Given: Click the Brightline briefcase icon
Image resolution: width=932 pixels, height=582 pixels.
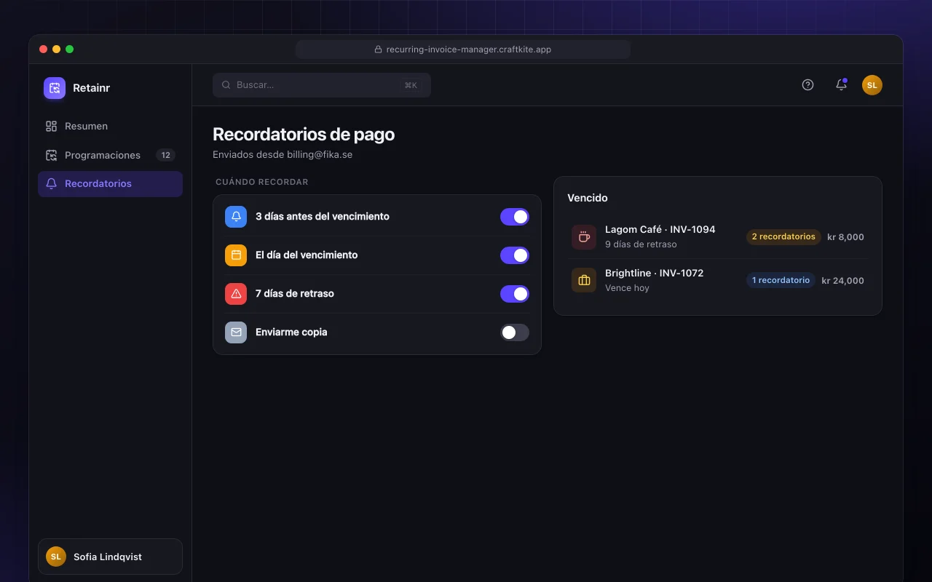Looking at the screenshot, I should click(584, 281).
